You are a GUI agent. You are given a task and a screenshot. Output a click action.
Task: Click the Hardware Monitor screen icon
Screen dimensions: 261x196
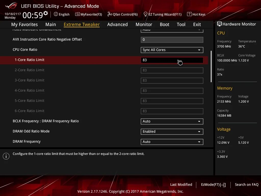[219, 24]
